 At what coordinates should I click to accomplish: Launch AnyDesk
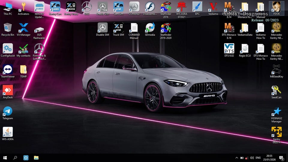click(x=8, y=92)
